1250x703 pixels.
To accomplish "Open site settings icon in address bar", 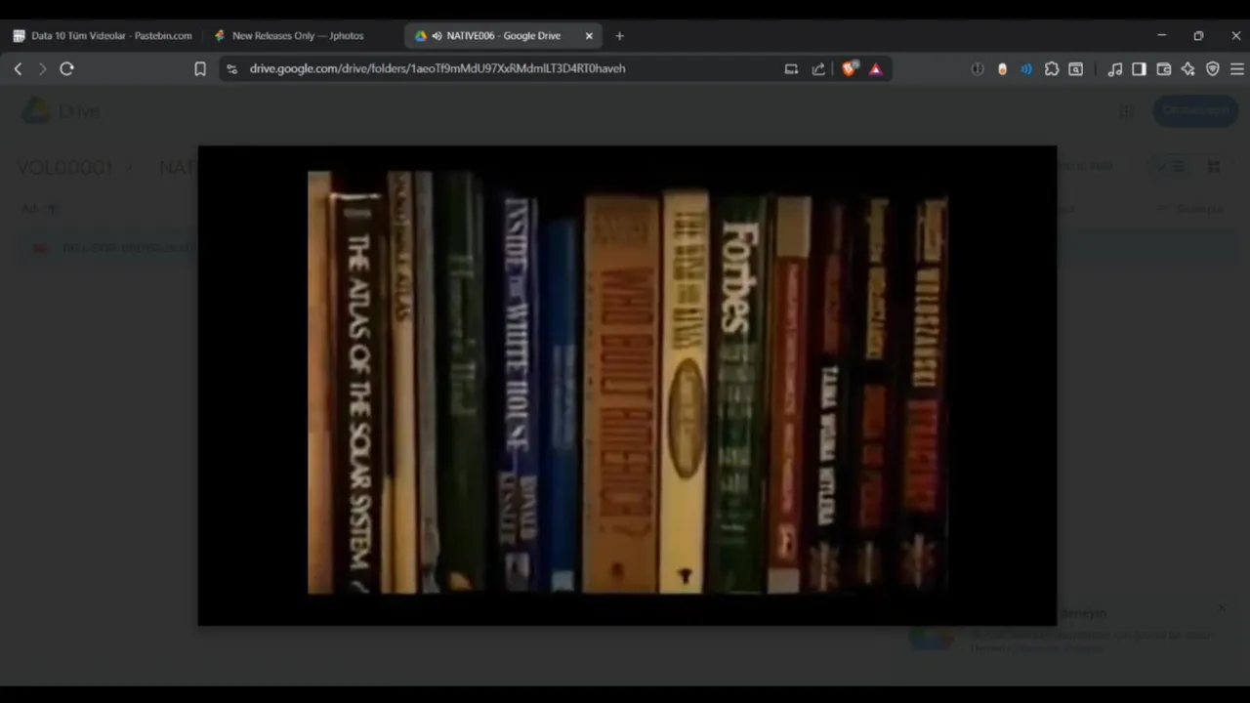I will [231, 68].
